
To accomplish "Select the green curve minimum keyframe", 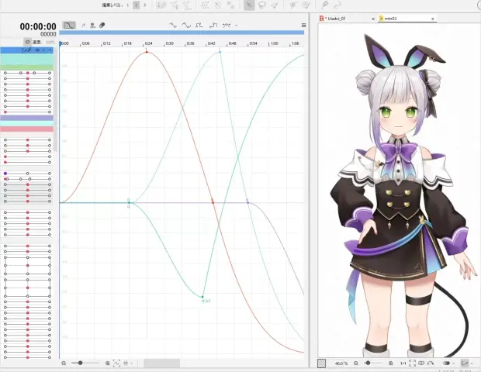I will pyautogui.click(x=202, y=297).
